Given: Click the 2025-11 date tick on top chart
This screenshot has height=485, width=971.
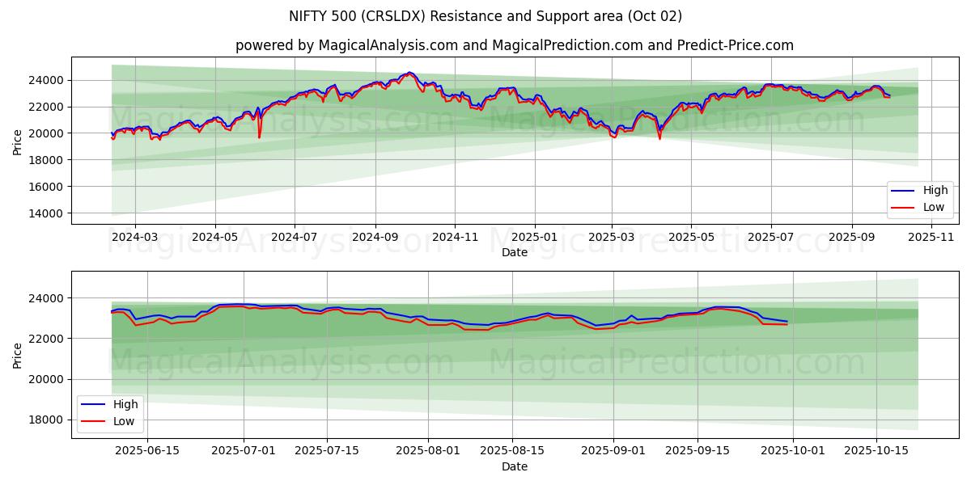Looking at the screenshot, I should (x=931, y=238).
